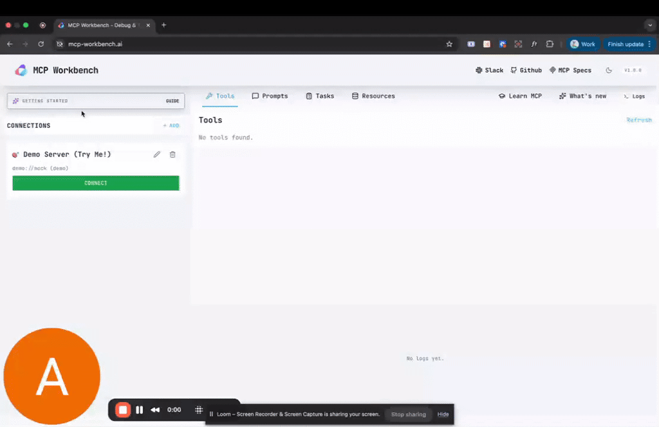Open the Slack link in header
This screenshot has height=427, width=659.
click(x=489, y=71)
